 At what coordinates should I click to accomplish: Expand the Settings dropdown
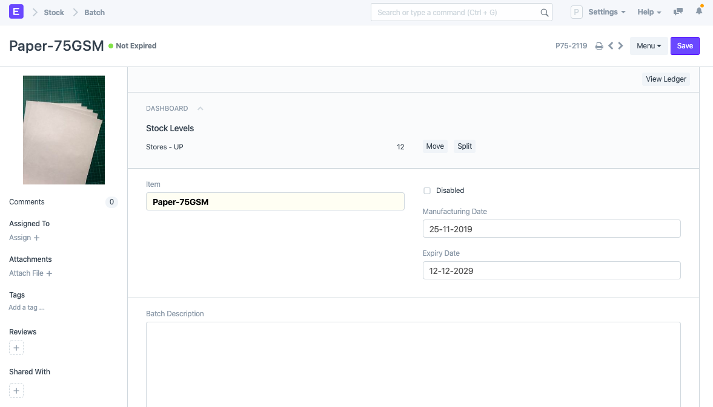pyautogui.click(x=606, y=12)
